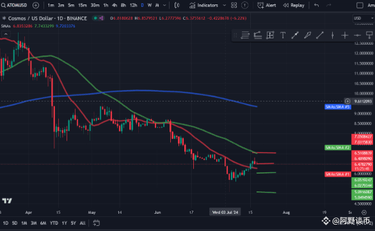
Task: Set date range to 1Y
Action: click(65, 223)
